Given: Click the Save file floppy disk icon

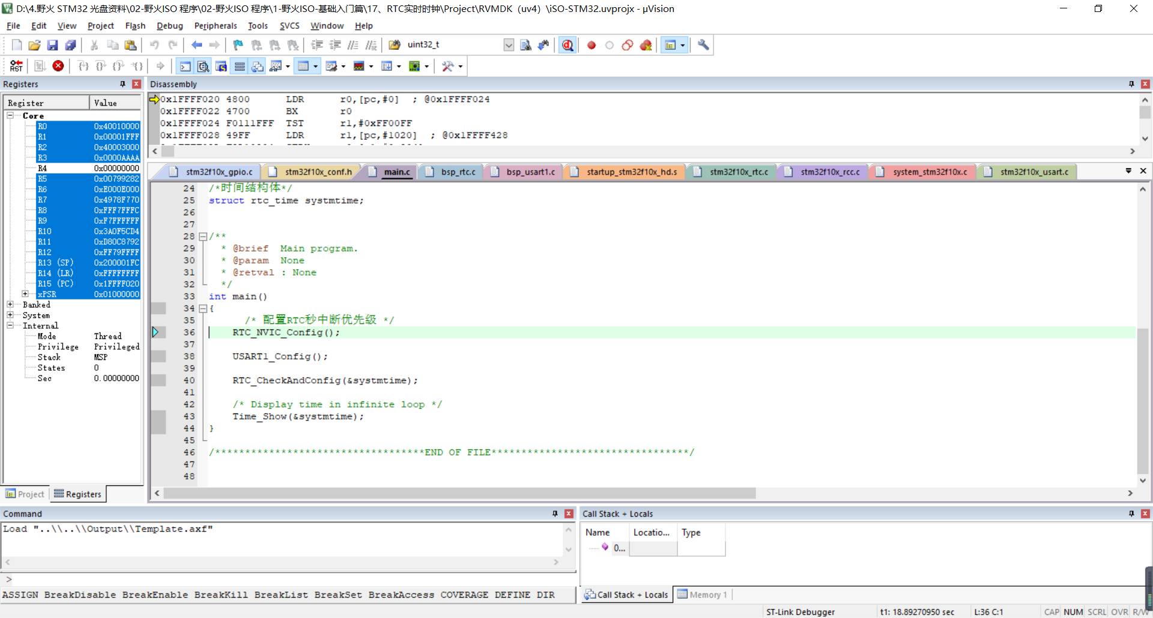Looking at the screenshot, I should coord(53,45).
